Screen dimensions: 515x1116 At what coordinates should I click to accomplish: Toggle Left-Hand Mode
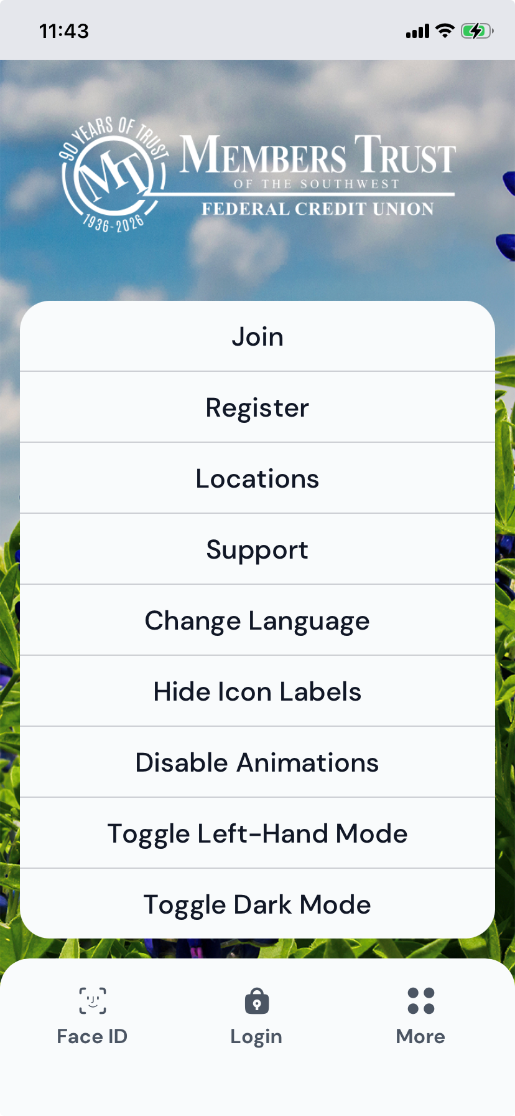[x=257, y=833]
